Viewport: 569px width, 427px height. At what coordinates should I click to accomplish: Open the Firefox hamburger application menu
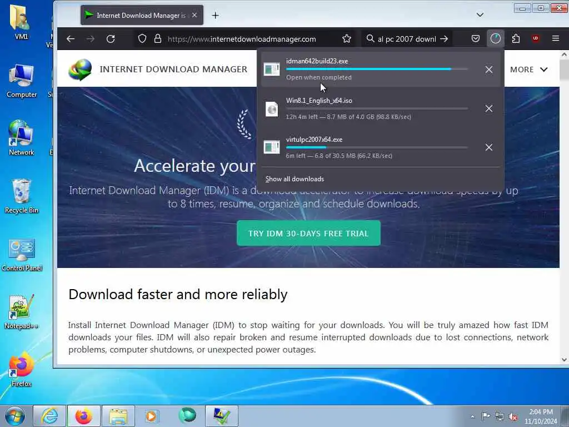(x=556, y=38)
